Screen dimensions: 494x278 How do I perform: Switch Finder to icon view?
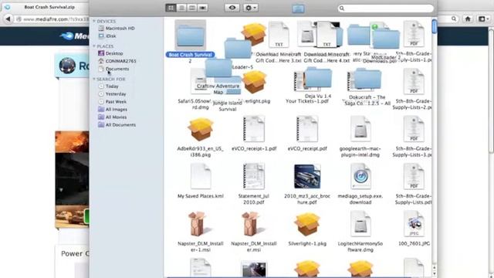click(x=171, y=8)
